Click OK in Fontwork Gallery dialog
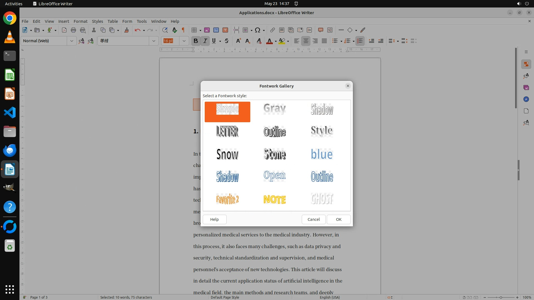The height and width of the screenshot is (300, 534). 338,219
